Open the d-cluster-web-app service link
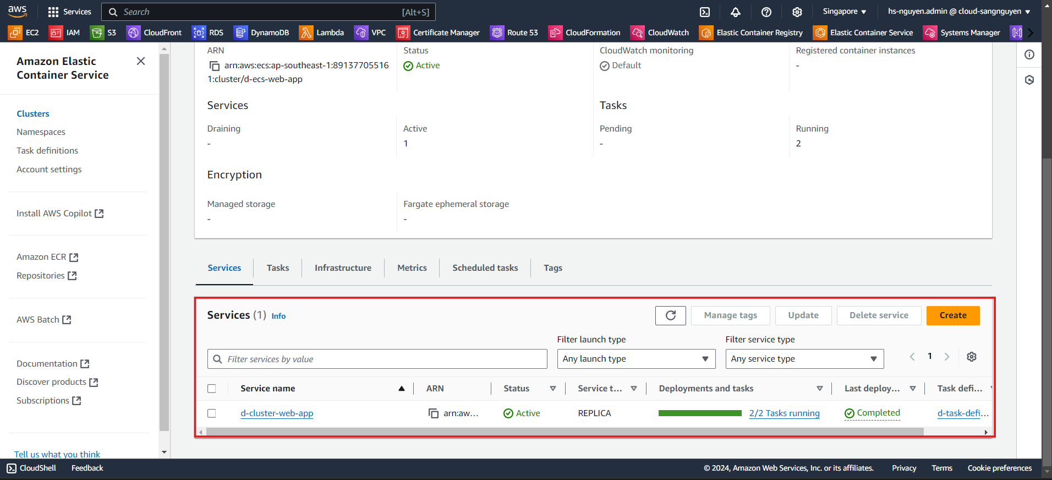 277,413
